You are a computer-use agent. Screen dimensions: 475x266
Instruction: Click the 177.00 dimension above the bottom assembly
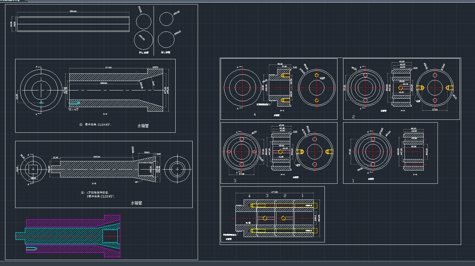point(274,192)
